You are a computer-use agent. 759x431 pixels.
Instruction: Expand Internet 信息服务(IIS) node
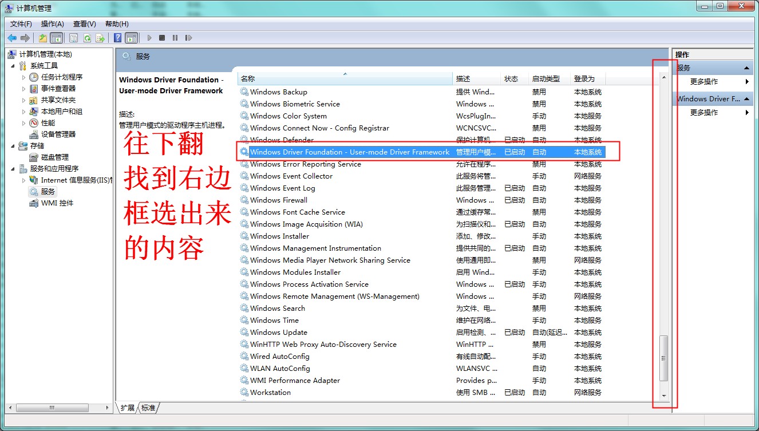(23, 180)
